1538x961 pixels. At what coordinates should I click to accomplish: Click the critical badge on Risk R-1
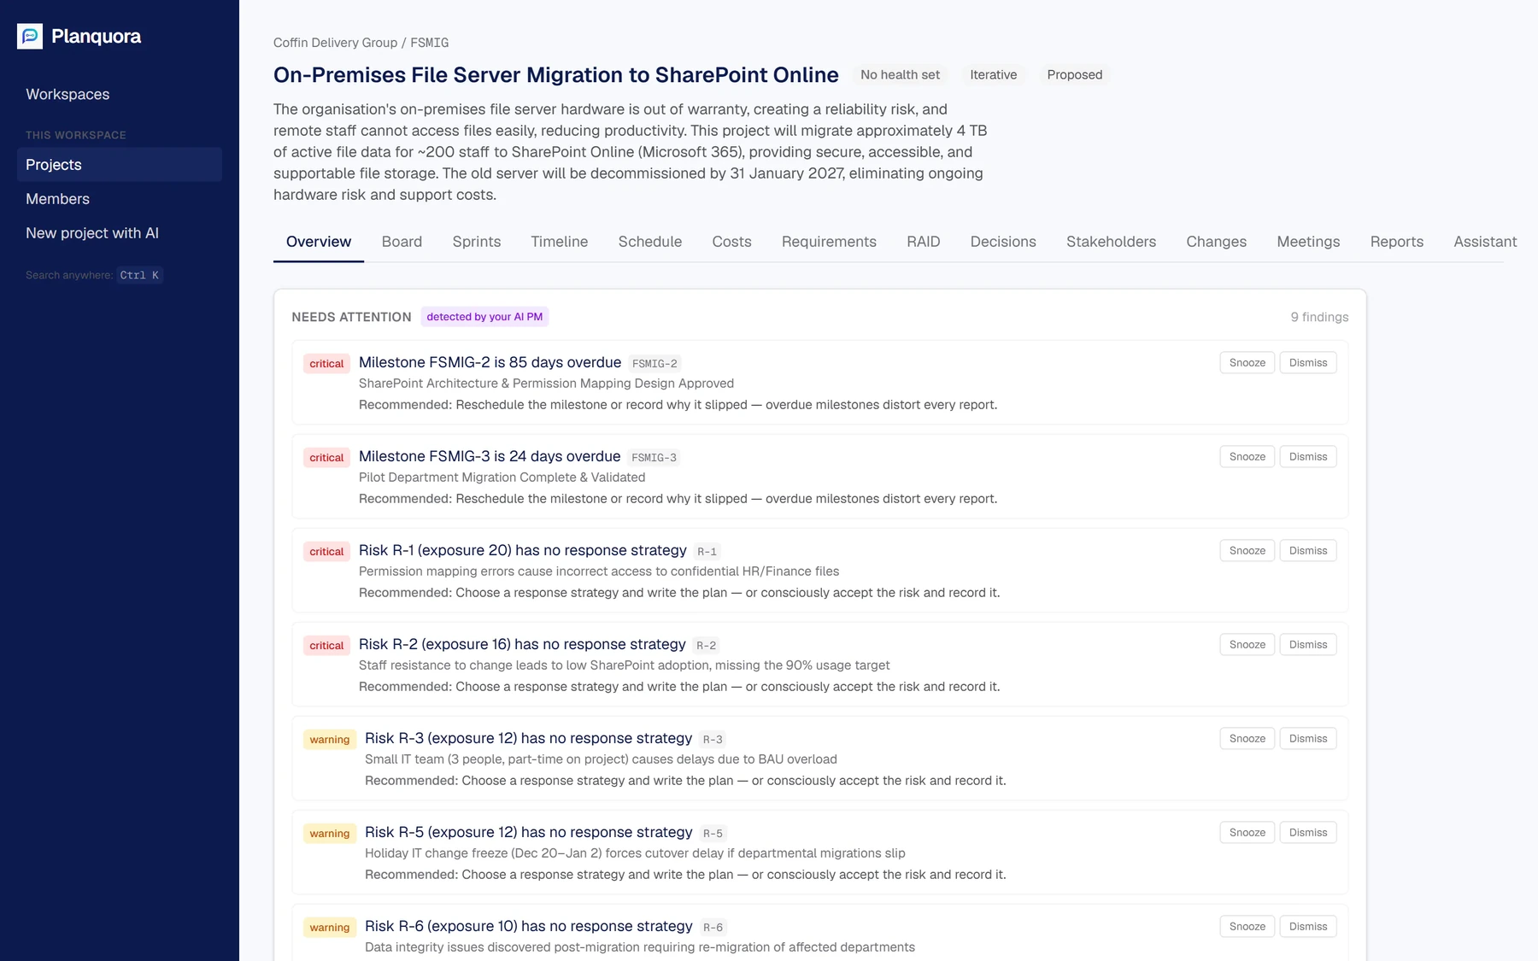coord(326,552)
